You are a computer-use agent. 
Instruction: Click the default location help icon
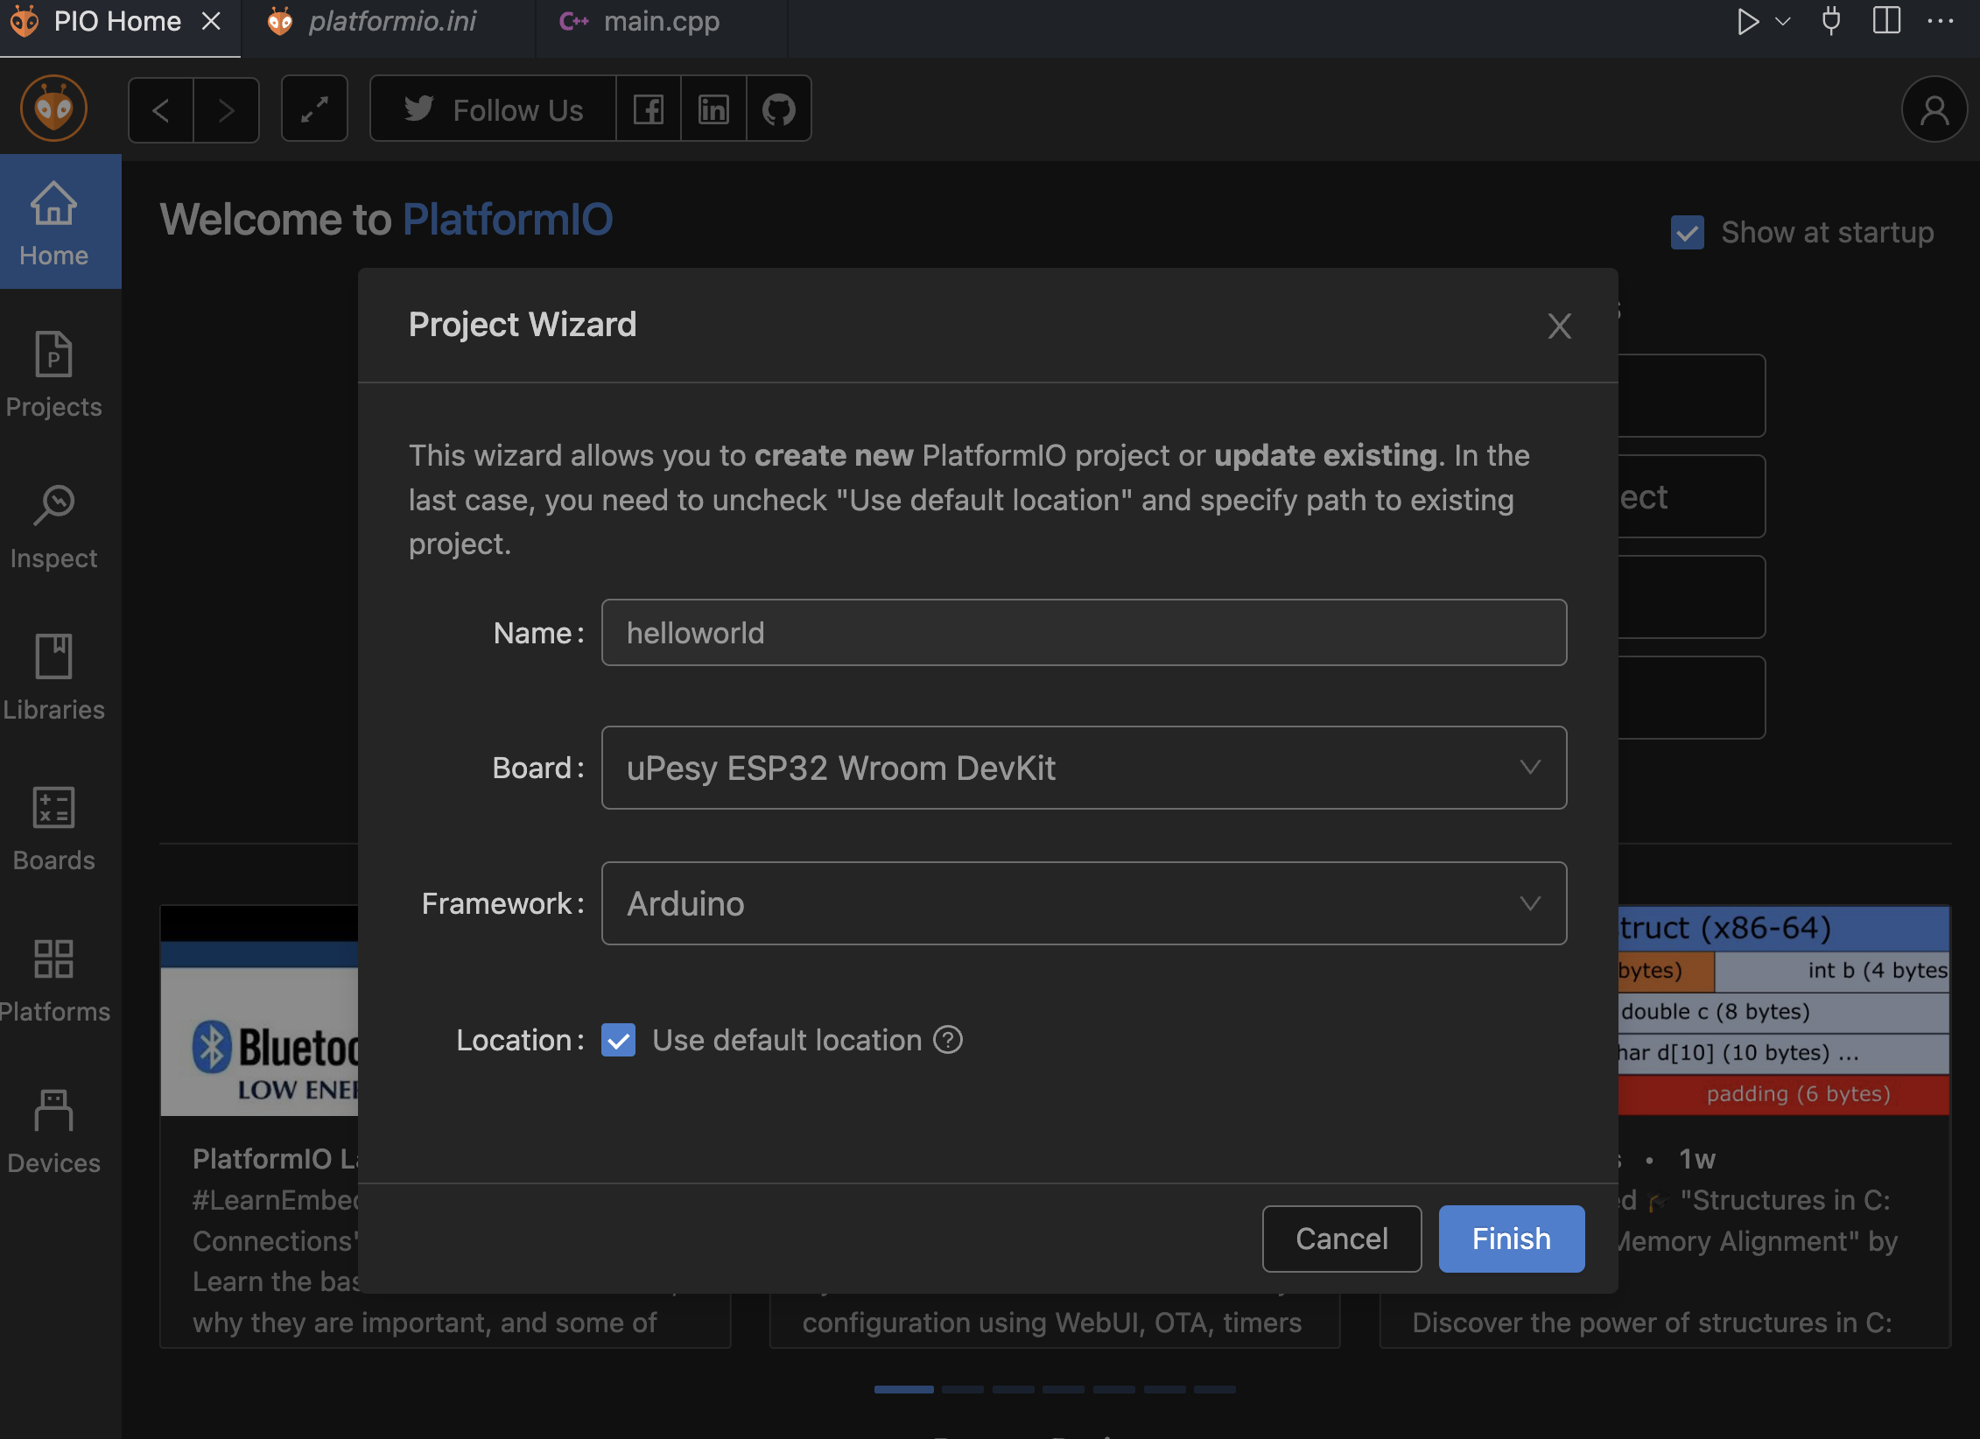[948, 1040]
